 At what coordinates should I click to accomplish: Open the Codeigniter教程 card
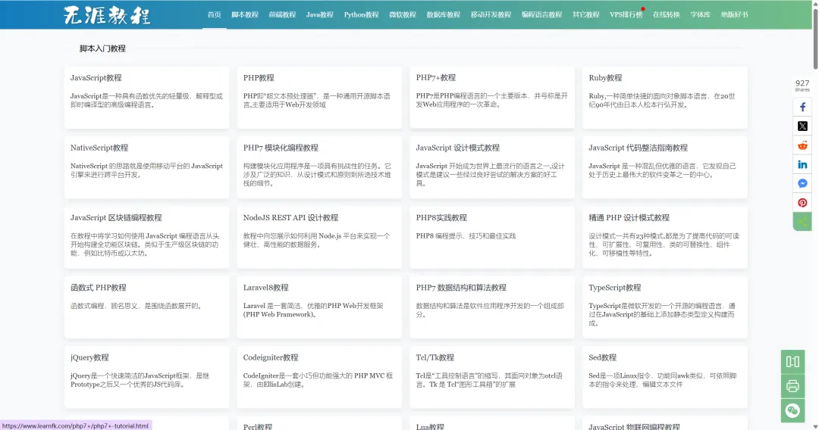click(319, 377)
